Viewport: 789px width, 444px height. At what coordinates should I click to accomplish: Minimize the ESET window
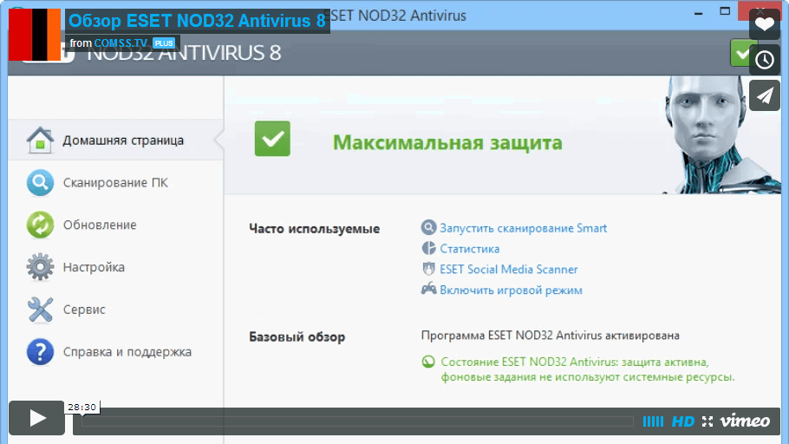coord(699,13)
